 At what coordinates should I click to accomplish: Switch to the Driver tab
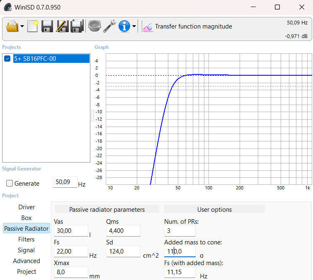coord(27,207)
